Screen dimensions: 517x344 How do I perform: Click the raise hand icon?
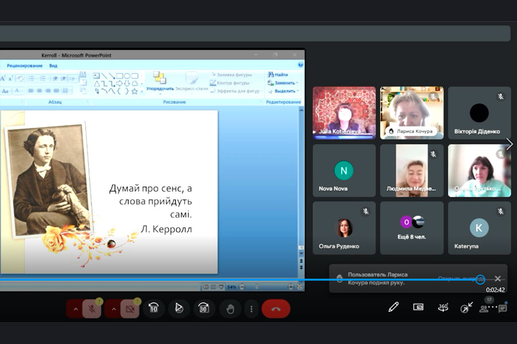[x=230, y=309]
